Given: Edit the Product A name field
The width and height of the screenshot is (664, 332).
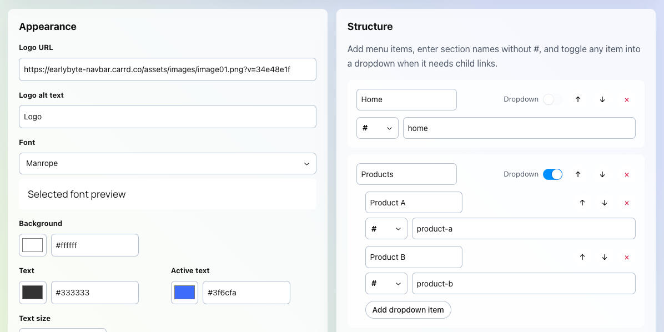Looking at the screenshot, I should [x=414, y=203].
